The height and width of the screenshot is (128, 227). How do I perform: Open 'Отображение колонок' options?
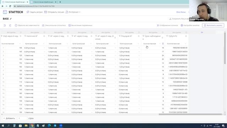pos(167,25)
